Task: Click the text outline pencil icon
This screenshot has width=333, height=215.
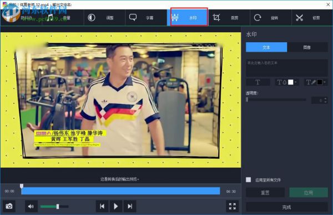Action: [311, 82]
